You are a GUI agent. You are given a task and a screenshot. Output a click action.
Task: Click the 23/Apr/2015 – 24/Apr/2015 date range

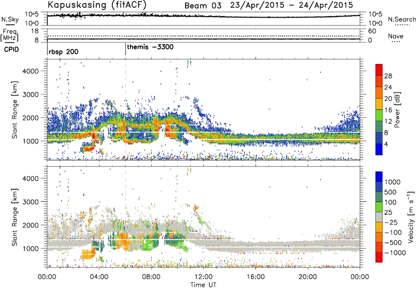(x=292, y=5)
